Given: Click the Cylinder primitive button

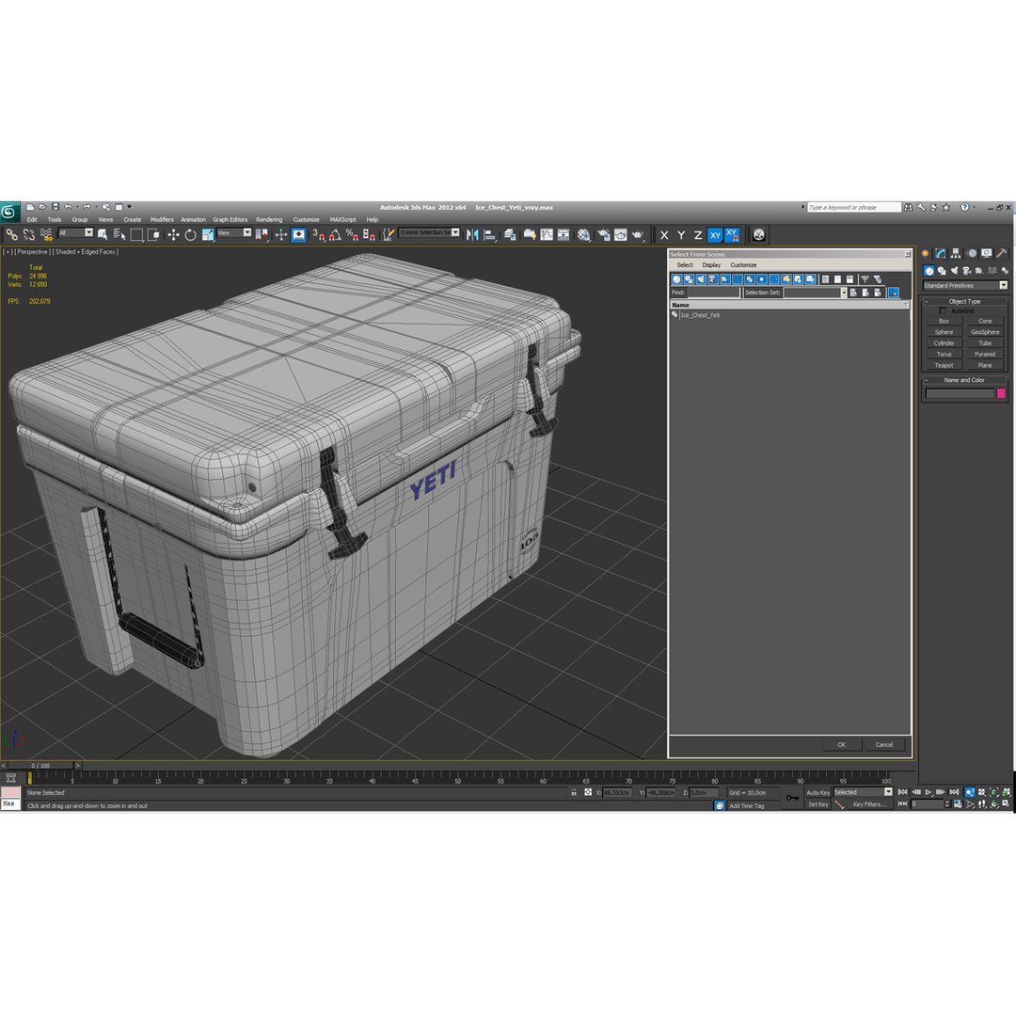Looking at the screenshot, I should [944, 343].
